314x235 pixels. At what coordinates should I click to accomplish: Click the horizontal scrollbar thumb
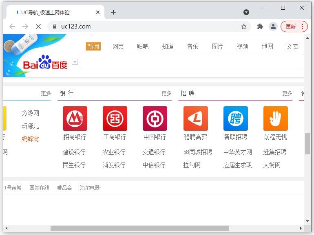(139, 228)
